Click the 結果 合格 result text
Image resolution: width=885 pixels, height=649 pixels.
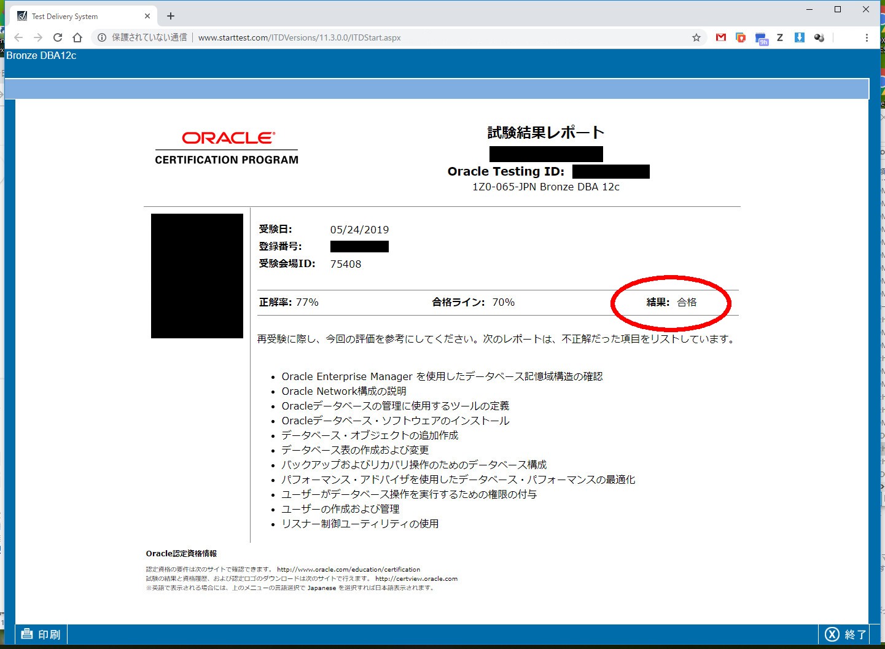pos(671,302)
